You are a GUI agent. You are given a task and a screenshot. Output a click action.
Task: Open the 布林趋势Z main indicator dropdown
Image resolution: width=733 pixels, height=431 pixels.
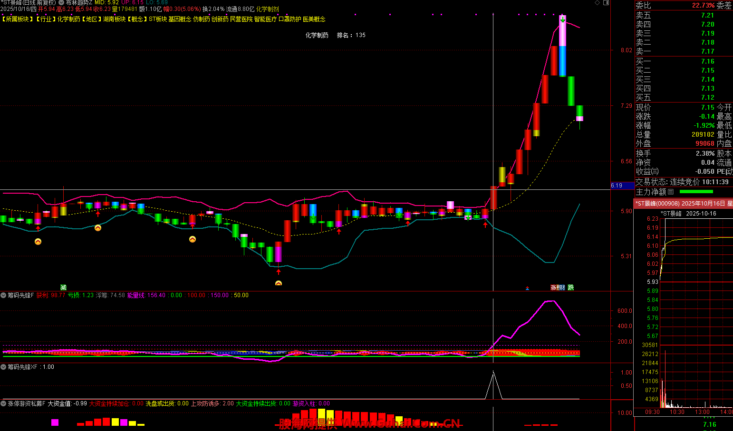click(61, 3)
